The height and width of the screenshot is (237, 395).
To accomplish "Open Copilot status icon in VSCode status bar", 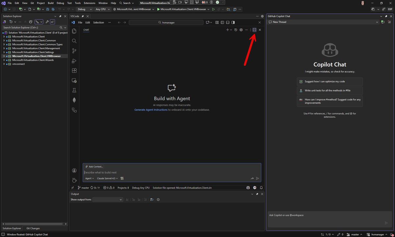I will [248, 188].
